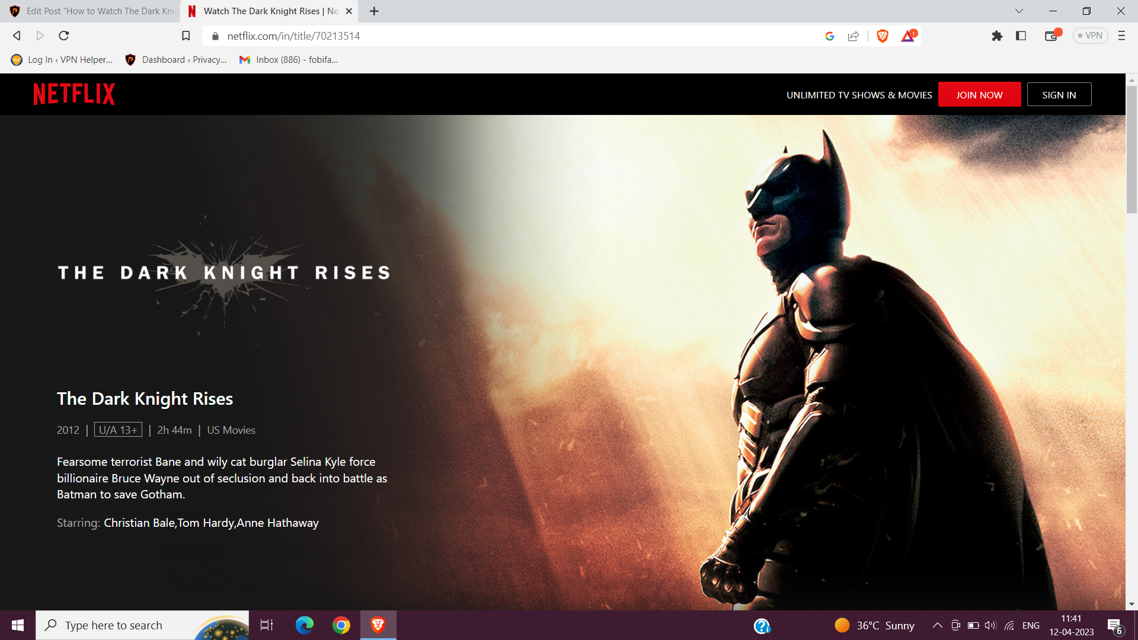This screenshot has height=640, width=1138.
Task: Click the U/A 13+ maturity rating badge
Action: pyautogui.click(x=118, y=430)
